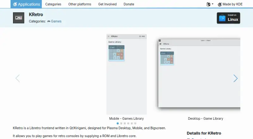Open the Applications home tab
Viewport: 253px width, 139px height.
[26, 4]
